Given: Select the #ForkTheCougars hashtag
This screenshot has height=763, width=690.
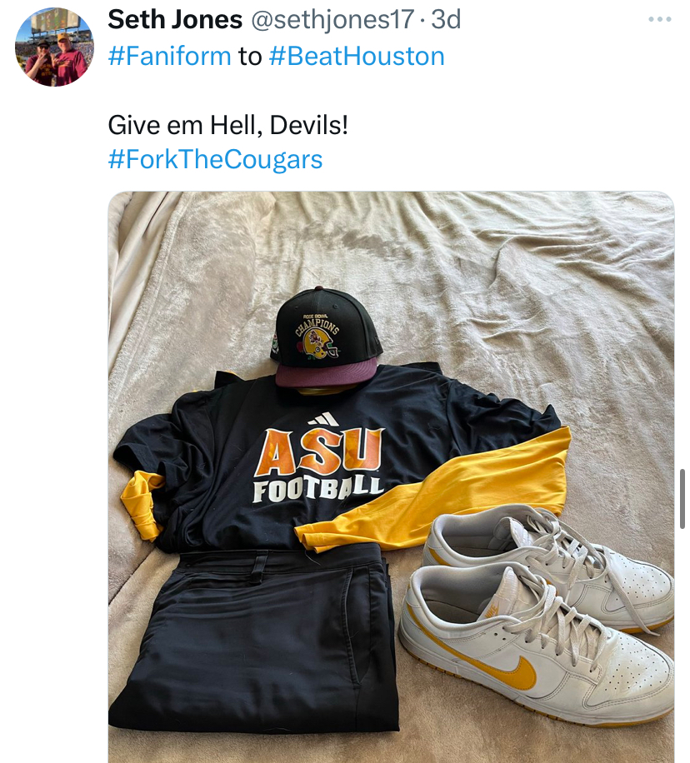Looking at the screenshot, I should [215, 159].
